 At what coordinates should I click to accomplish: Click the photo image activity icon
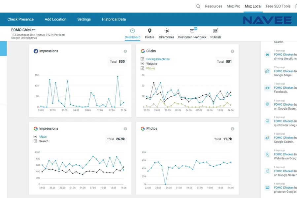[x=267, y=187]
